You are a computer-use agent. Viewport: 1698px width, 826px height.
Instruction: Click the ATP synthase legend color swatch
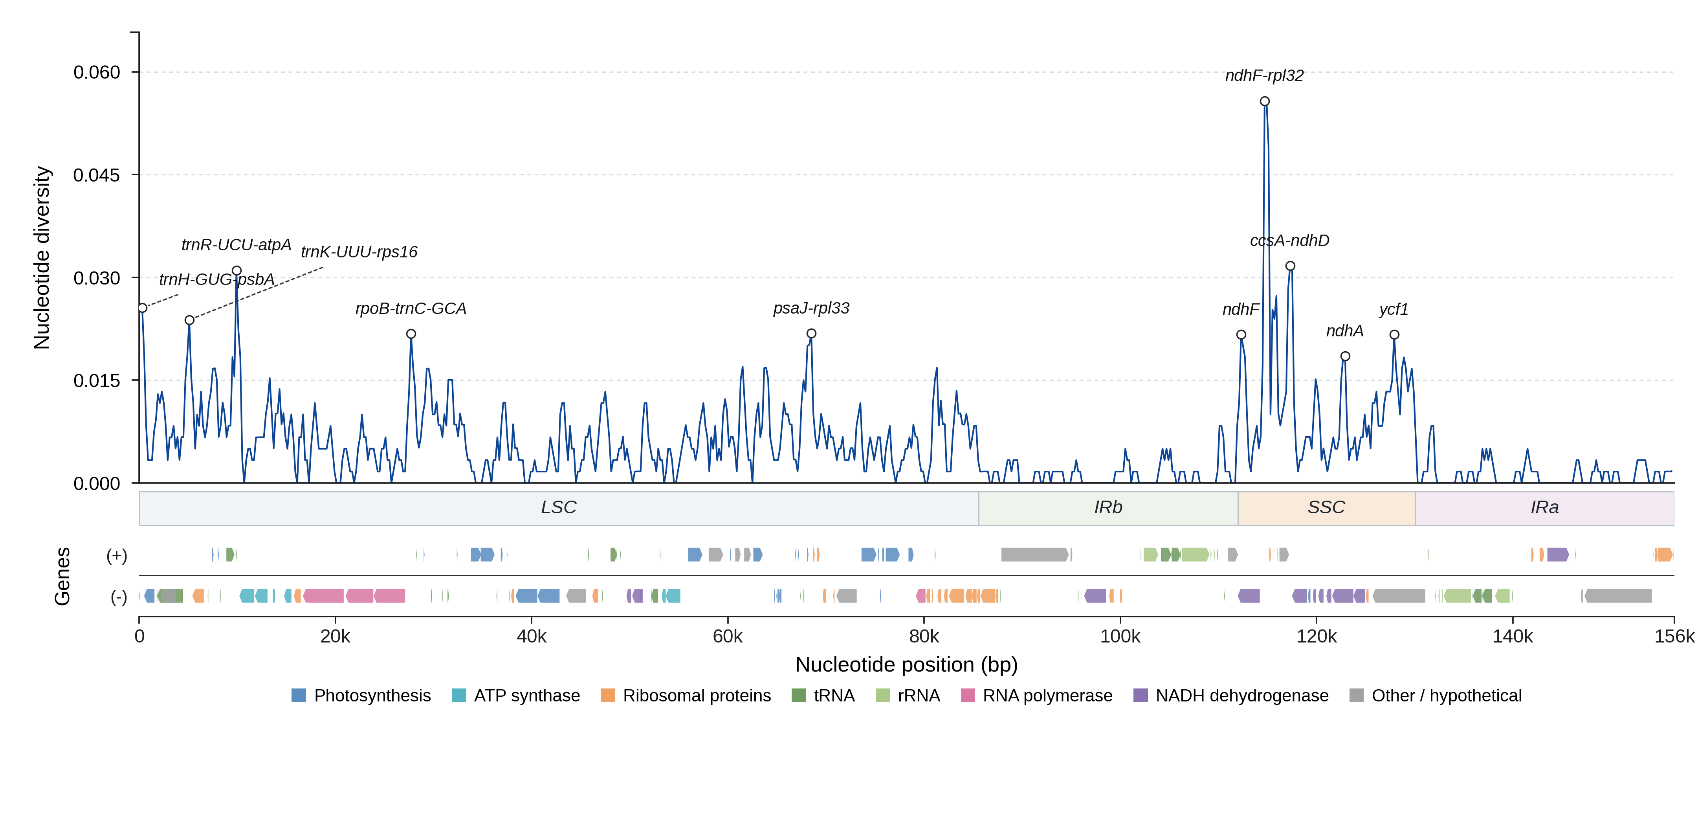click(459, 696)
